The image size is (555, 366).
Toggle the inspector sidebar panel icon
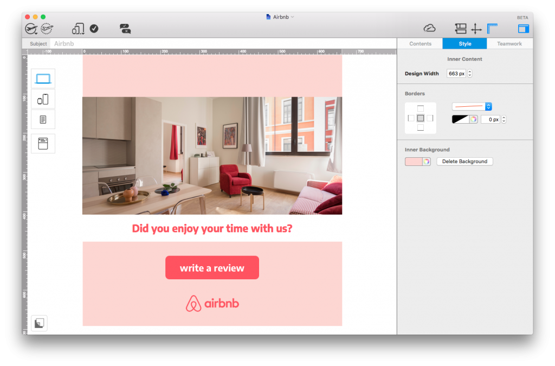click(x=524, y=29)
